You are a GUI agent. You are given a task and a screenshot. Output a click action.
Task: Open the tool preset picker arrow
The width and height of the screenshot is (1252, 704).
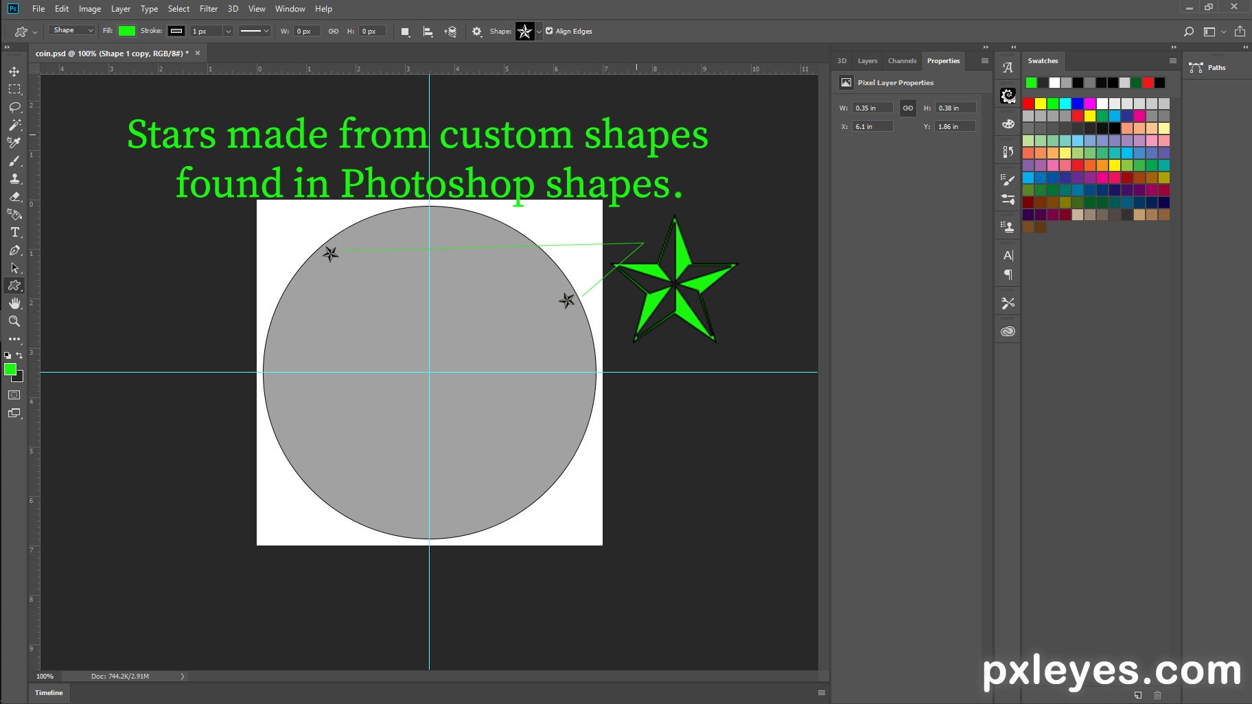(35, 32)
